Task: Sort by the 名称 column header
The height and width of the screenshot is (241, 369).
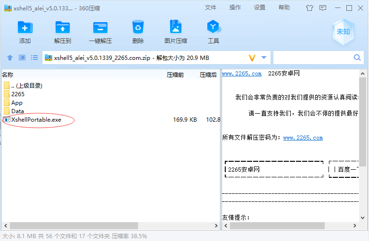Action: tap(8, 75)
